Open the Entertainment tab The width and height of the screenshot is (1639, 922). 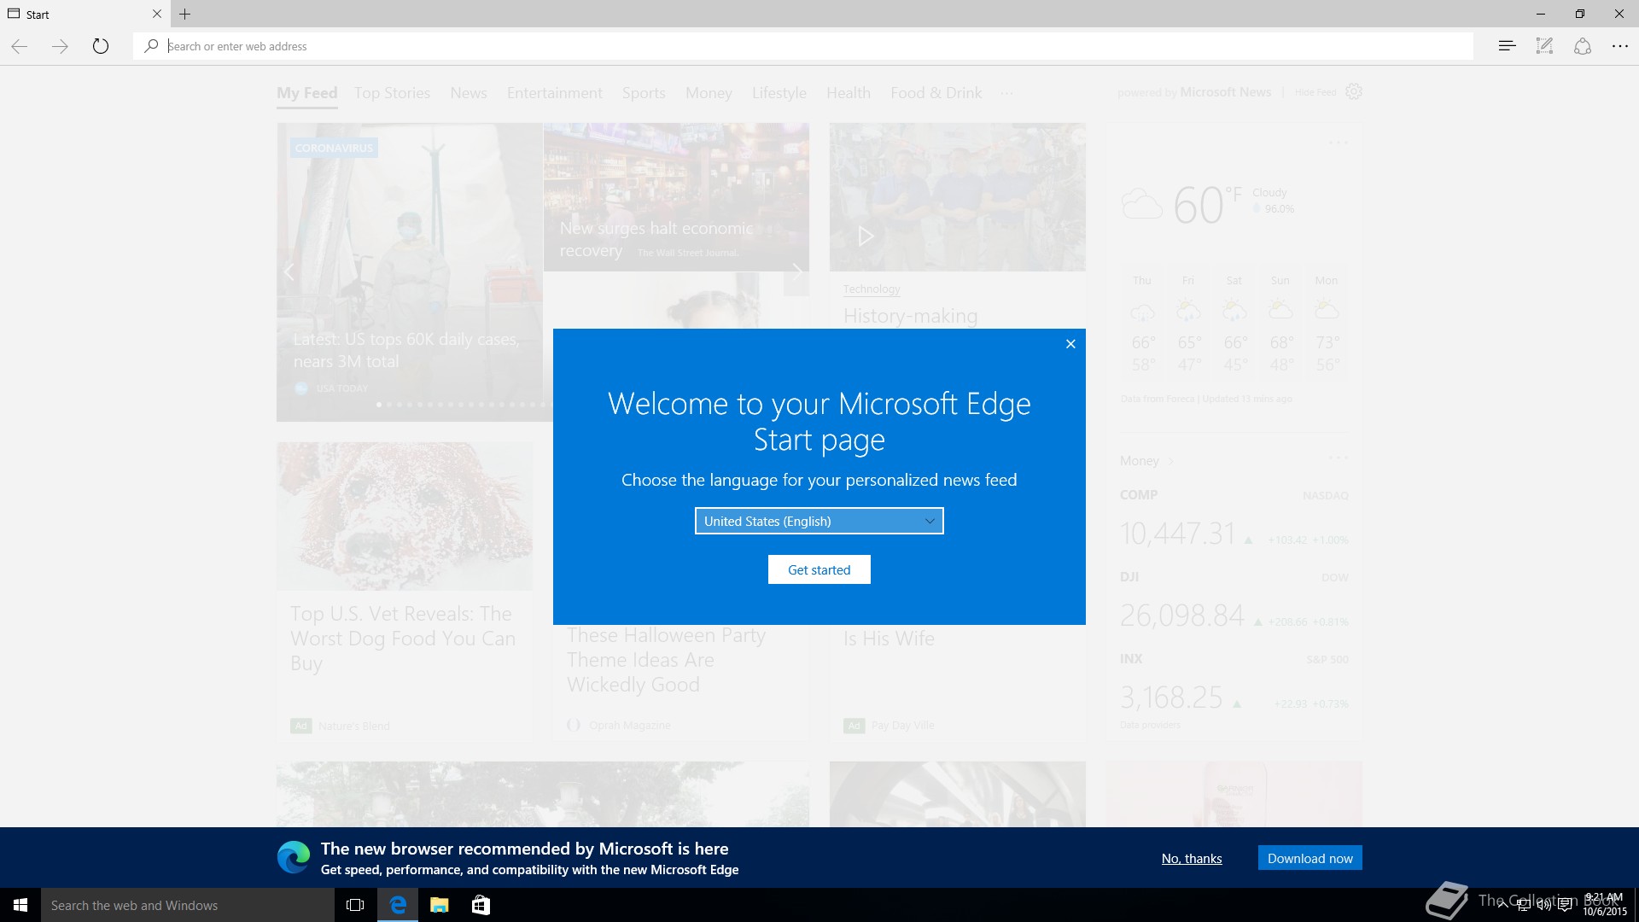(555, 93)
